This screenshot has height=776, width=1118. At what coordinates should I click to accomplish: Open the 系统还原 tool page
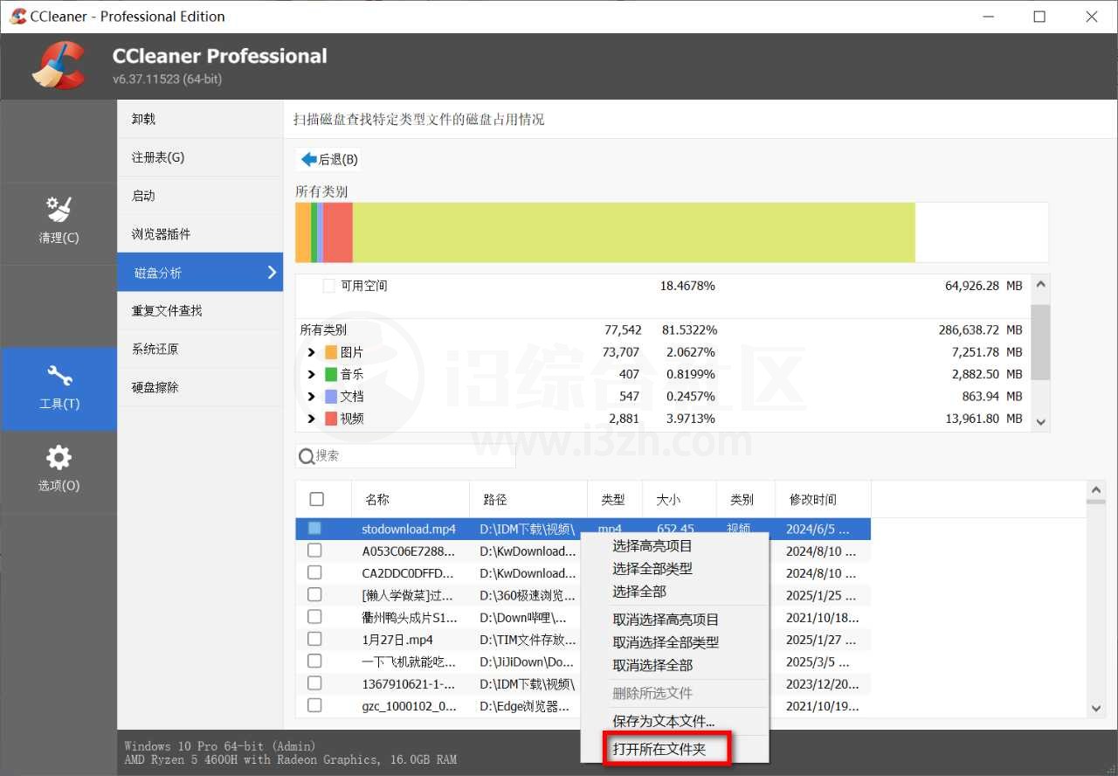(x=200, y=349)
